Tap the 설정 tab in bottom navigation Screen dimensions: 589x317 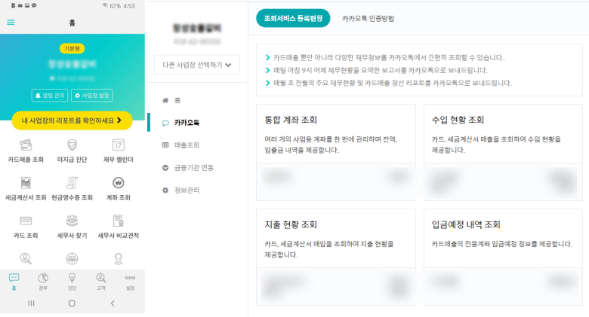click(130, 282)
